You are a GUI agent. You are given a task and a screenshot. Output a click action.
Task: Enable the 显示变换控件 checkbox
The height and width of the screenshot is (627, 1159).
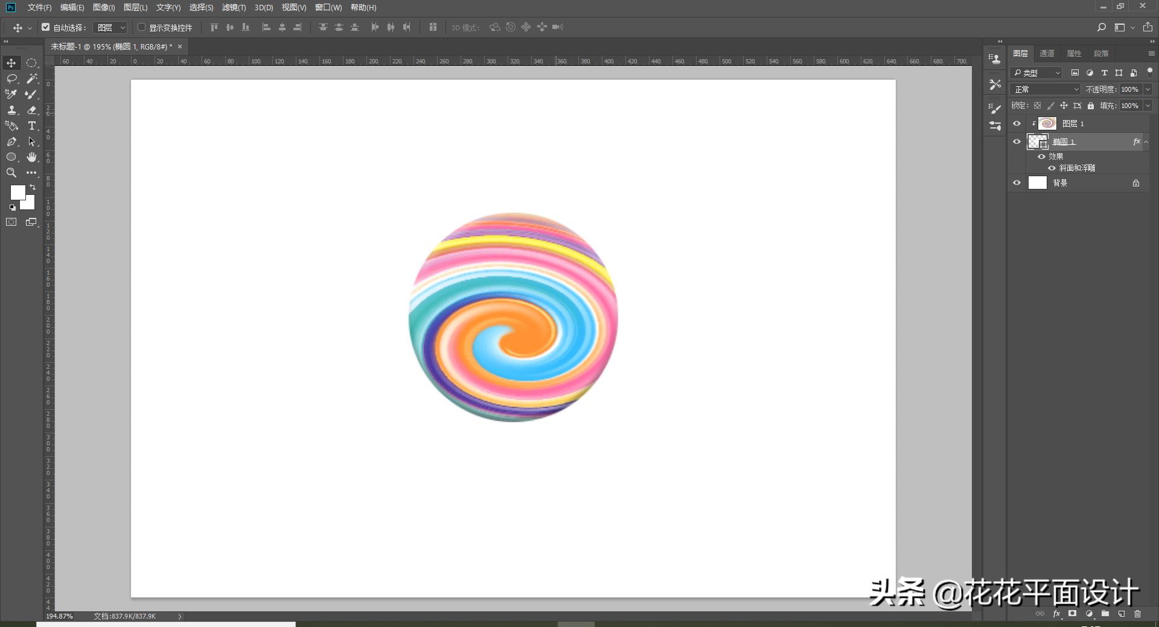[x=142, y=27]
